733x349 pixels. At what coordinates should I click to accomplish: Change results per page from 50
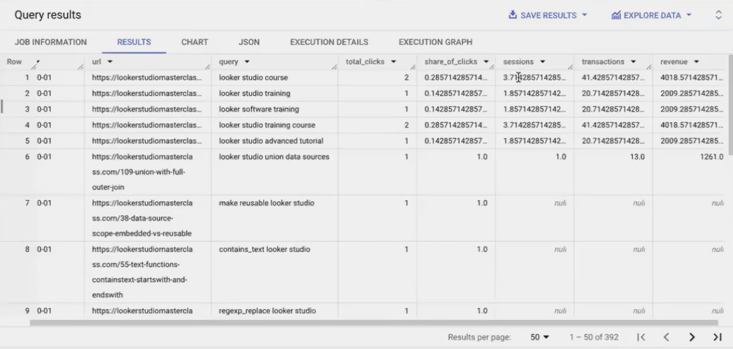coord(540,337)
